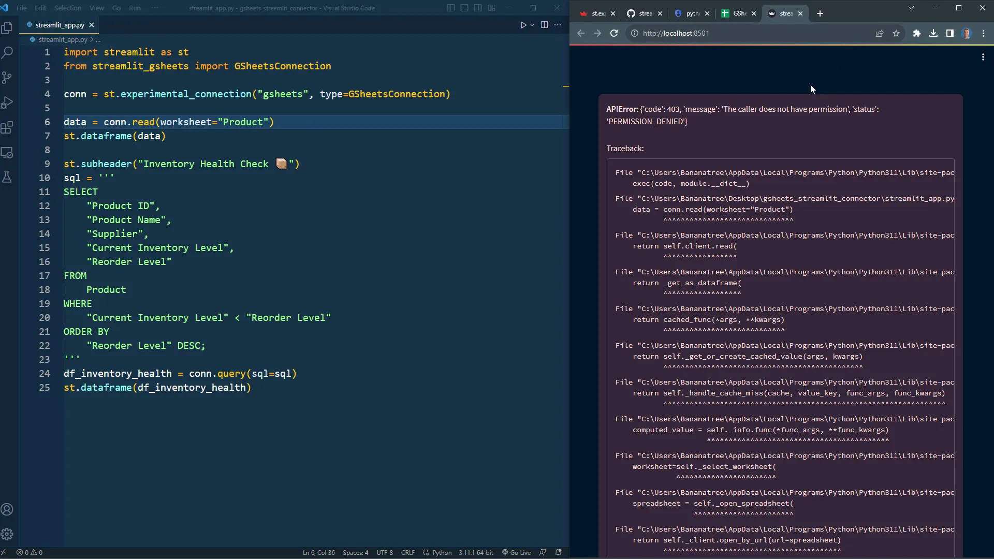Bookmark this page with the star icon
994x559 pixels.
point(896,33)
